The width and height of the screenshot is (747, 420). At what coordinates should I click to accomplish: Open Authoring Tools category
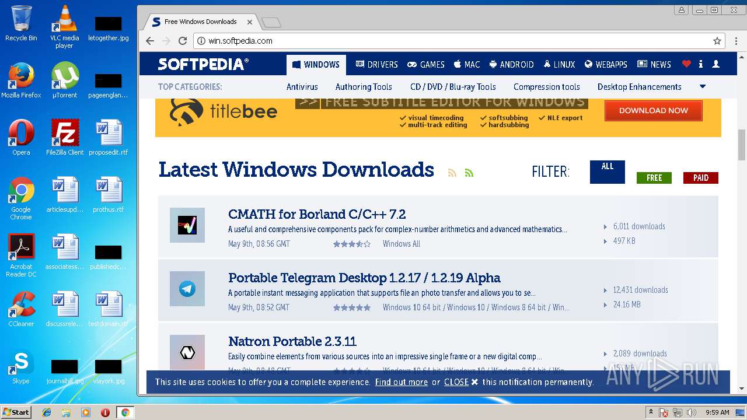364,87
